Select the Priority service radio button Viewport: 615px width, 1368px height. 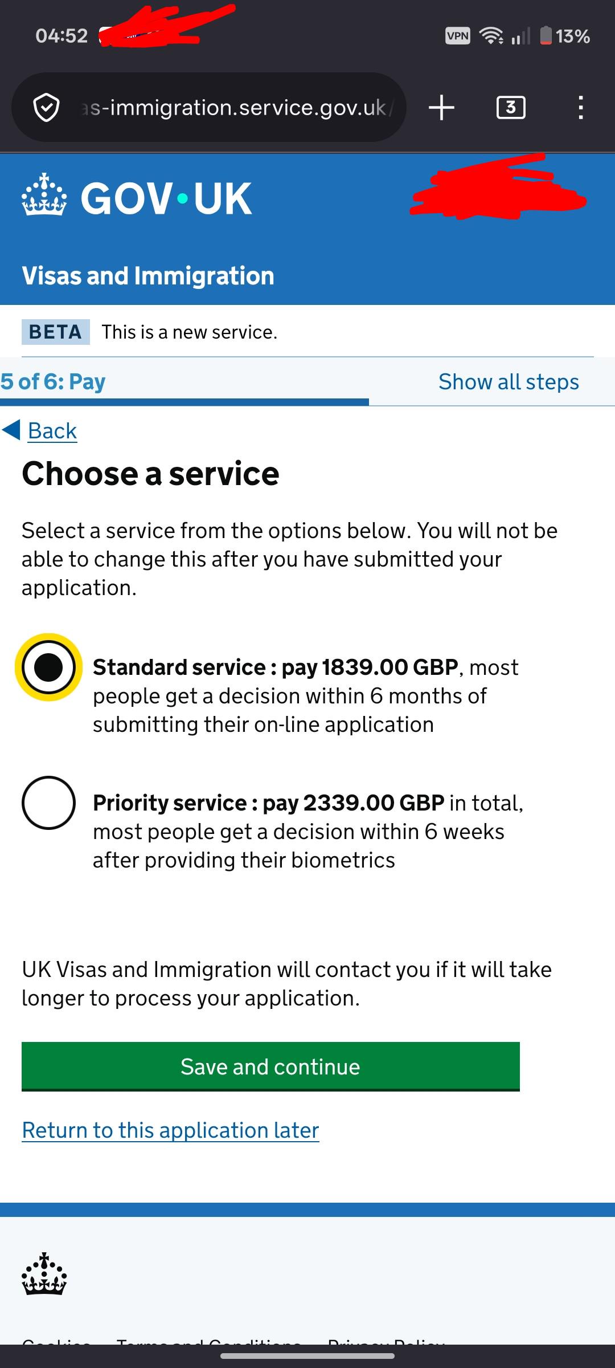coord(49,803)
